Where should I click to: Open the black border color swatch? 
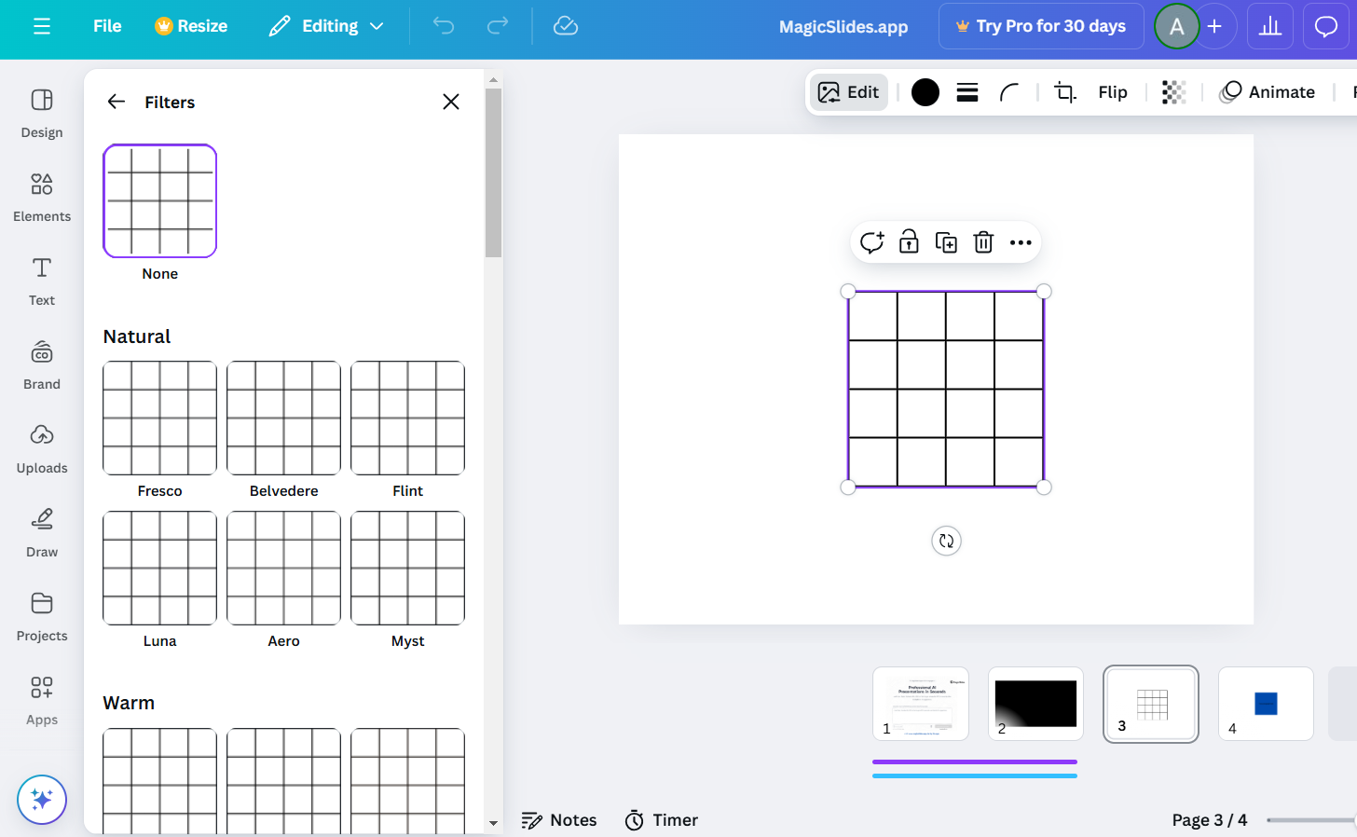coord(925,92)
